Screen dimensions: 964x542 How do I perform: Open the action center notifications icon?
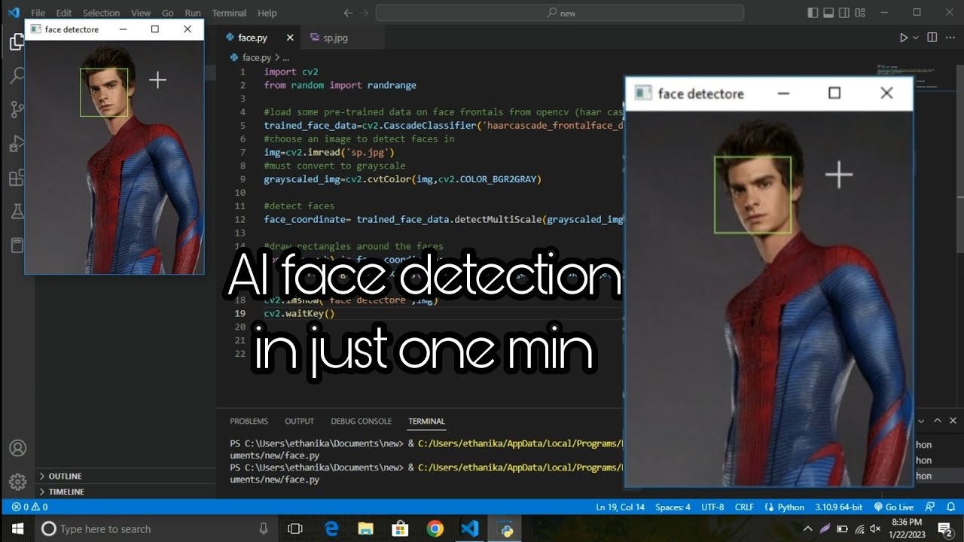coord(944,529)
